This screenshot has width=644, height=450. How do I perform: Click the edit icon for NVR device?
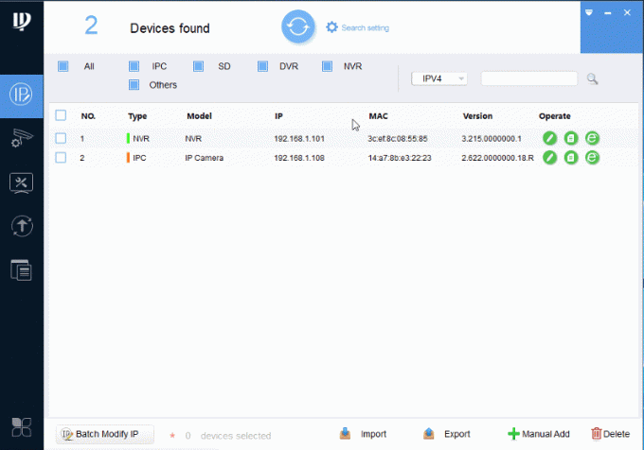549,138
